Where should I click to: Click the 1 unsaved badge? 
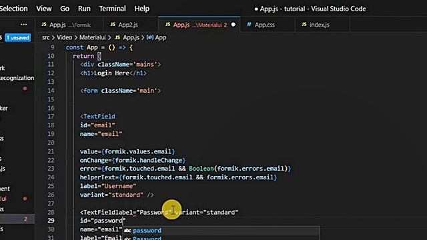coord(18,37)
